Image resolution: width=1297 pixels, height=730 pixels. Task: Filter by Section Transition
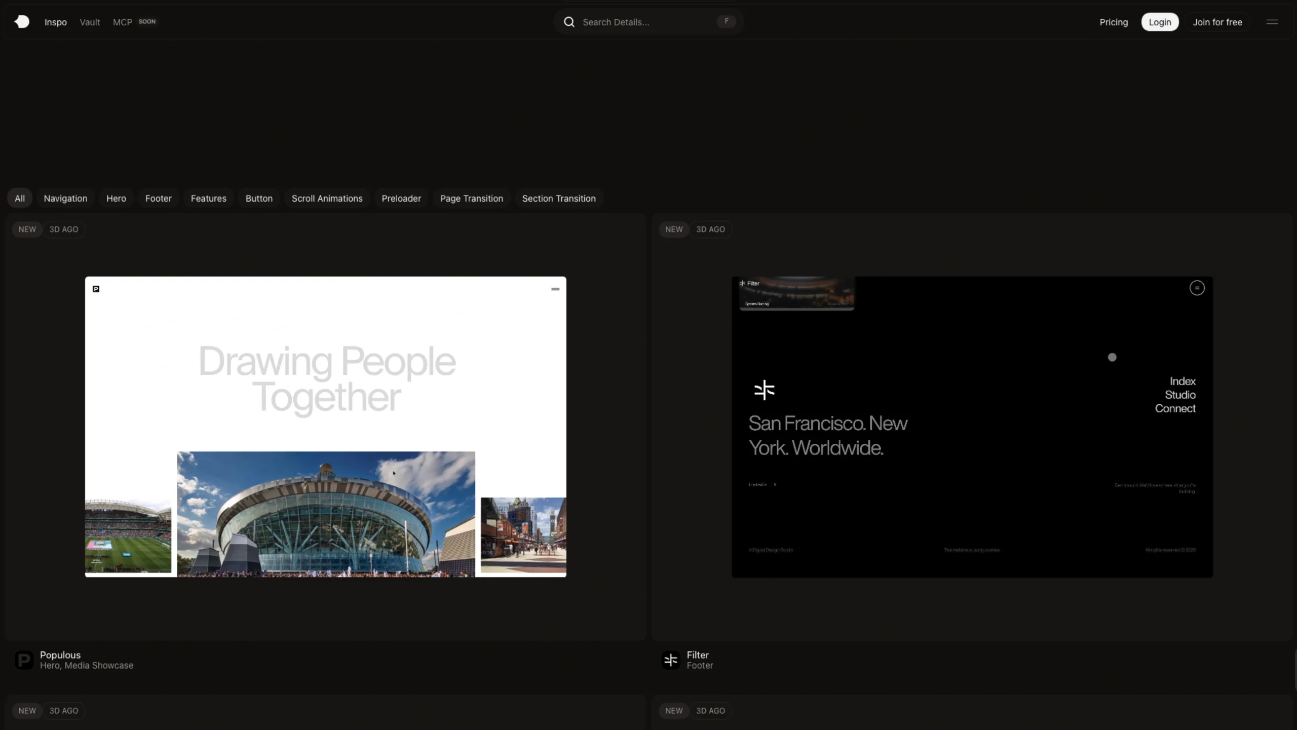(x=559, y=199)
